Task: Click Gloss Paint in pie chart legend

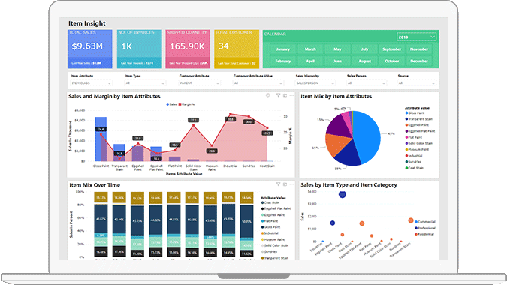Action: tap(416, 113)
